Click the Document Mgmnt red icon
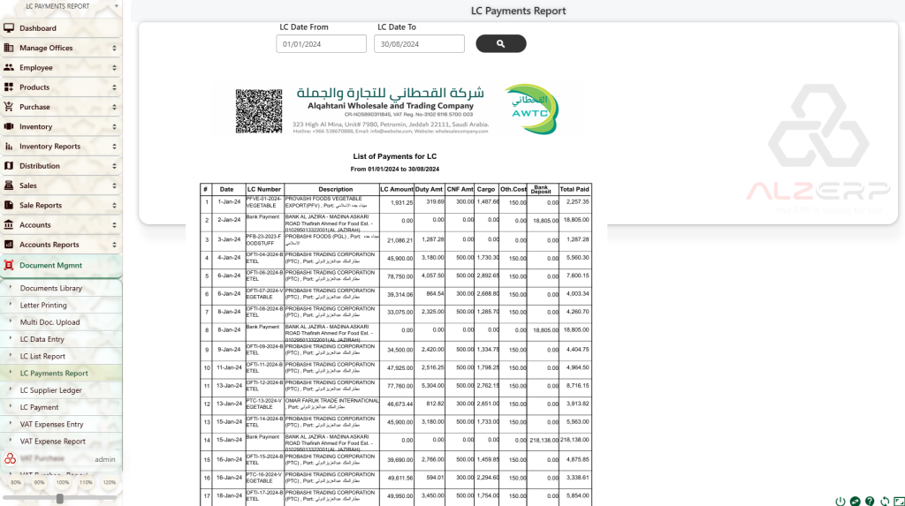This screenshot has width=905, height=506. click(x=9, y=266)
